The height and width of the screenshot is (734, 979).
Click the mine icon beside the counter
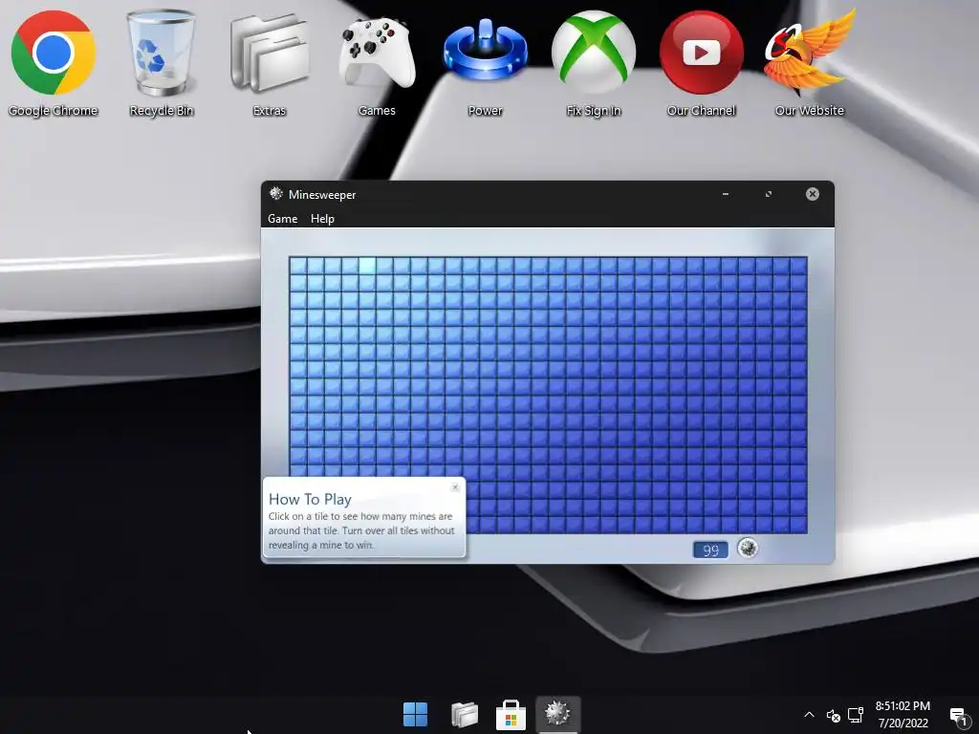point(748,548)
